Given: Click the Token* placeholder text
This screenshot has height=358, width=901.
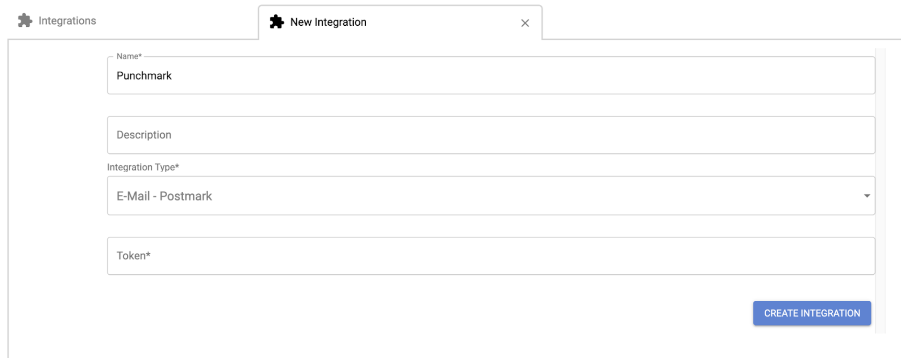Looking at the screenshot, I should (x=133, y=256).
